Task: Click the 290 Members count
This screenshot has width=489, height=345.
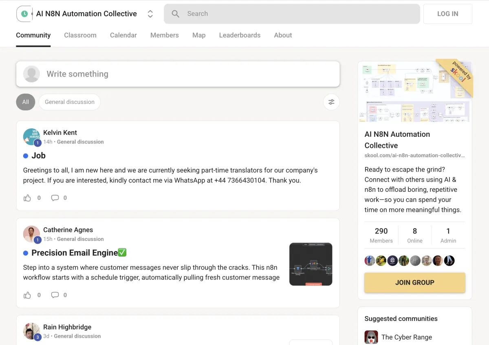Action: pyautogui.click(x=381, y=235)
